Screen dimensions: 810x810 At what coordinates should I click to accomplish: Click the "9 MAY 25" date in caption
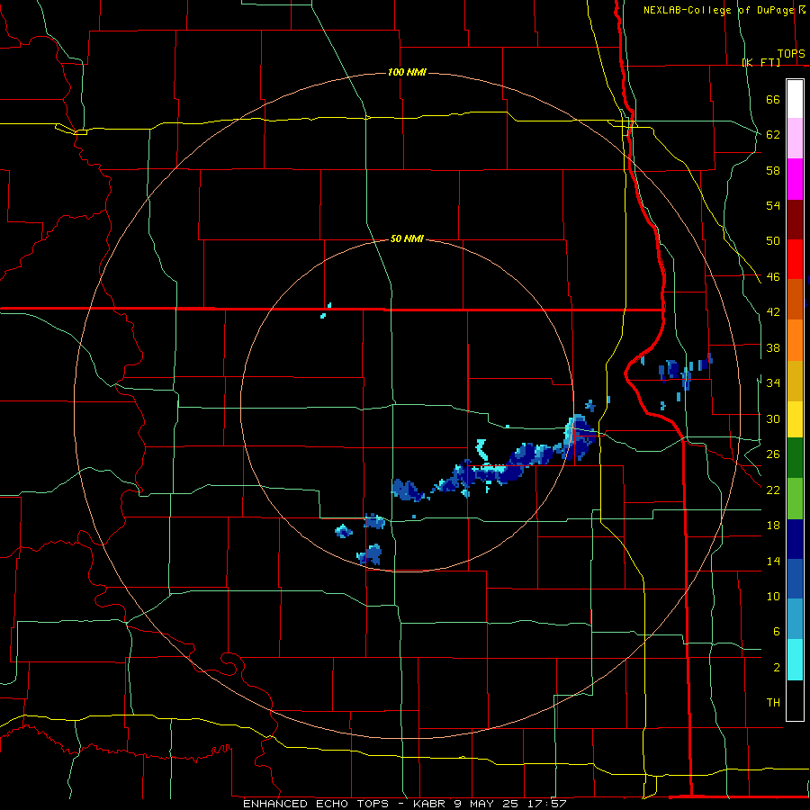(x=486, y=804)
